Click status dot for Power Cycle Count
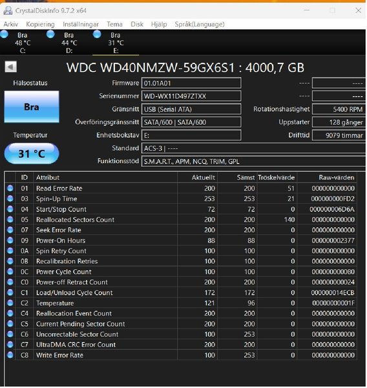The image size is (367, 388). pos(10,272)
